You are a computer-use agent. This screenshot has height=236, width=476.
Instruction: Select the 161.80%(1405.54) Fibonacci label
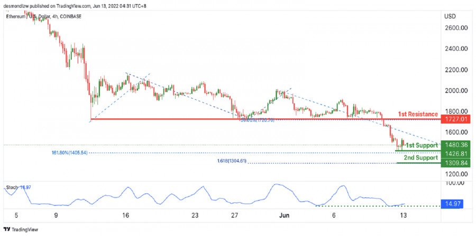click(69, 153)
